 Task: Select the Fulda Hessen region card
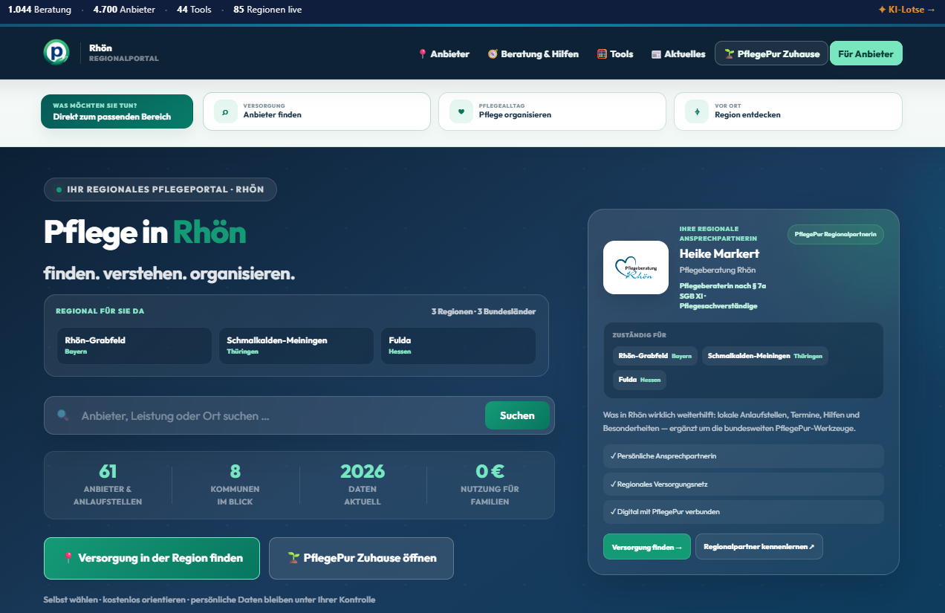coord(458,346)
